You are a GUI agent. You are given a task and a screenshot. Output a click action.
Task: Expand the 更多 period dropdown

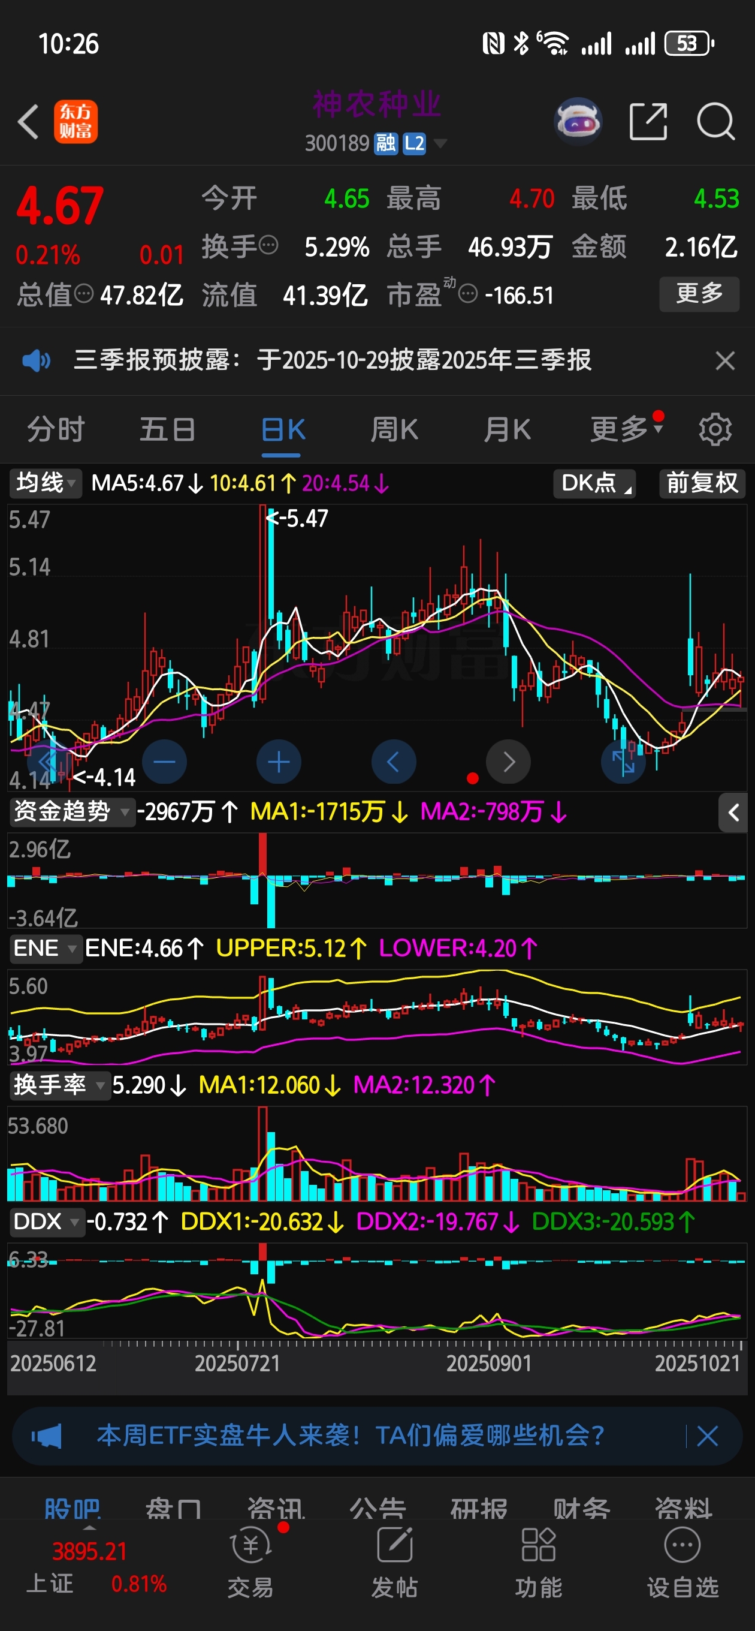[627, 429]
